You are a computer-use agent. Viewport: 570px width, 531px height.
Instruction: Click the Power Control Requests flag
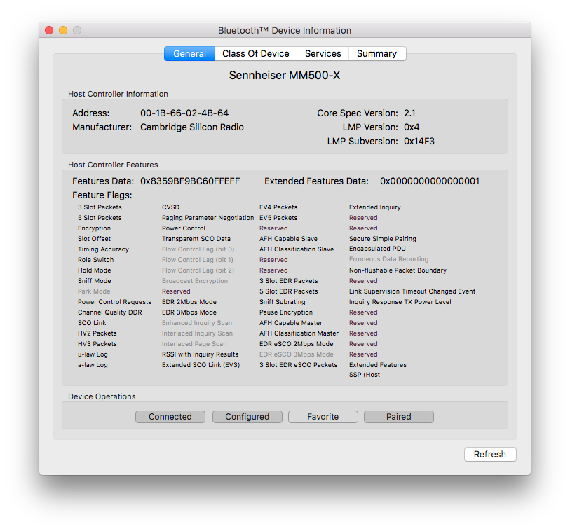click(x=114, y=302)
